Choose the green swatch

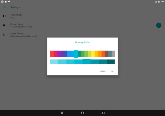coord(83,54)
